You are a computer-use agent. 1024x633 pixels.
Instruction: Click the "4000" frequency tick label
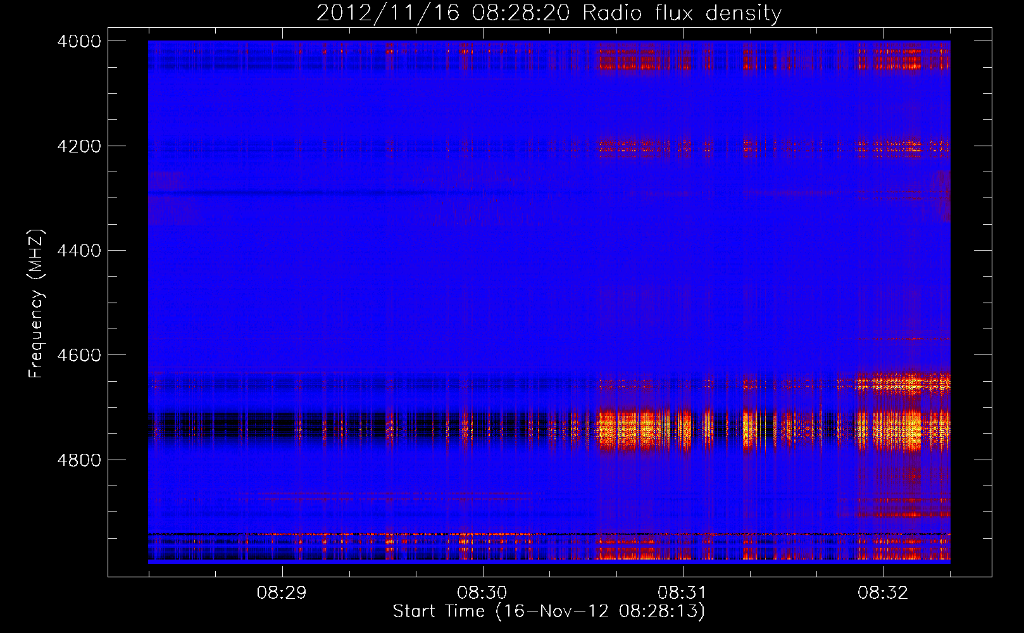click(x=79, y=41)
